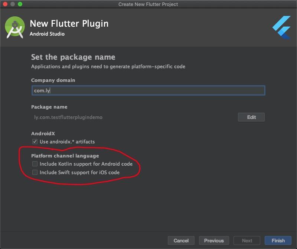Image resolution: width=297 pixels, height=249 pixels.
Task: Enable Kotlin support for Android code
Action: 35,164
